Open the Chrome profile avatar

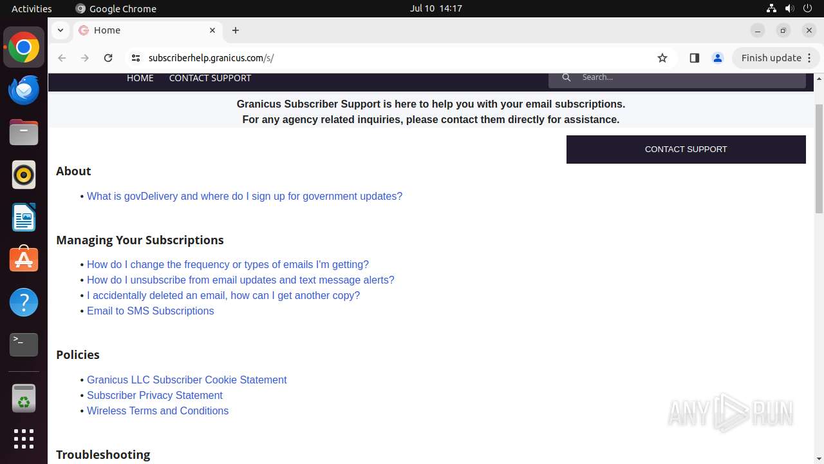coord(718,58)
